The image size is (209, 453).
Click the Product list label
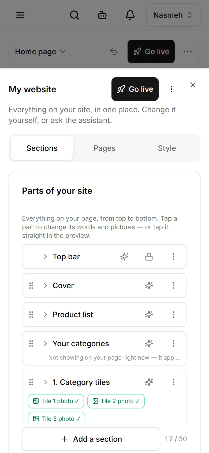73,315
